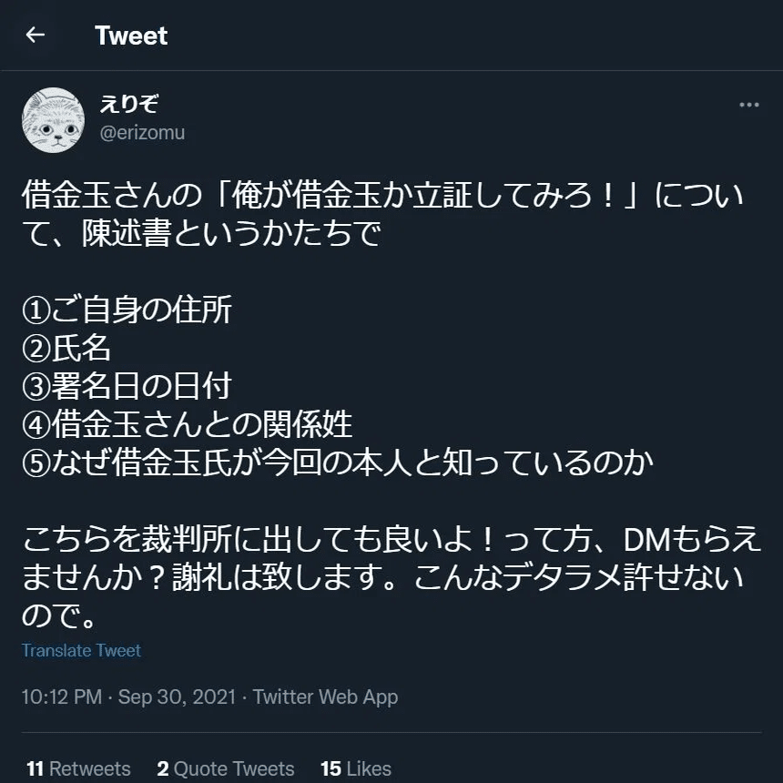
Task: Click list line ②氏名
Action: point(66,349)
